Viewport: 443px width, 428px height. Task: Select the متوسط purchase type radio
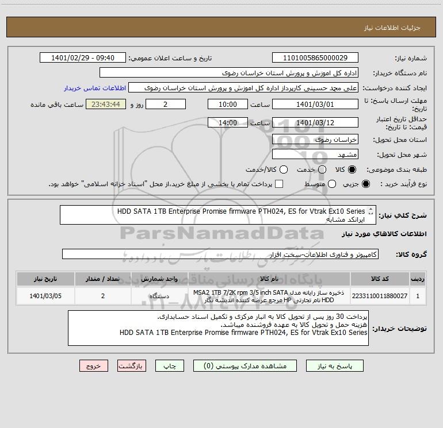point(332,184)
